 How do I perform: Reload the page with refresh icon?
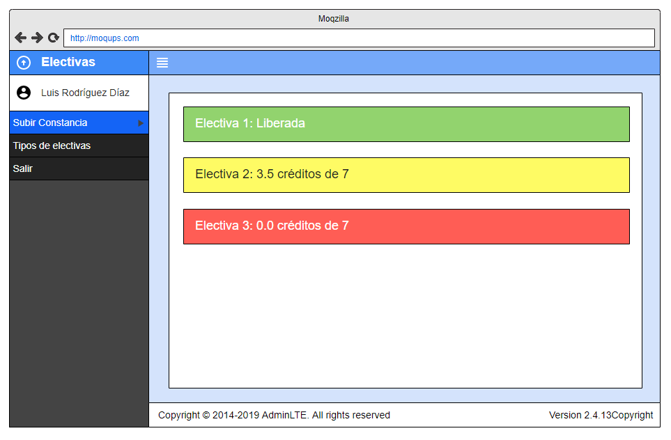click(54, 38)
